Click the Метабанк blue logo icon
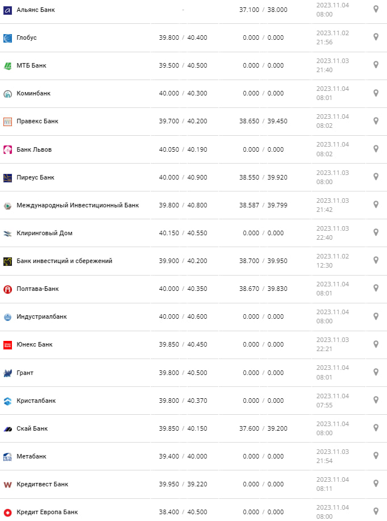 (x=7, y=457)
